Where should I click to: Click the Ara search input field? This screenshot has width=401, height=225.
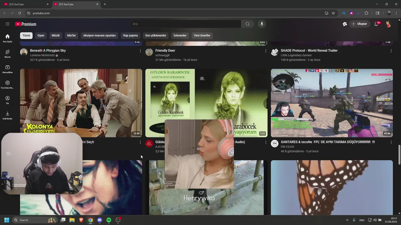[x=185, y=24]
